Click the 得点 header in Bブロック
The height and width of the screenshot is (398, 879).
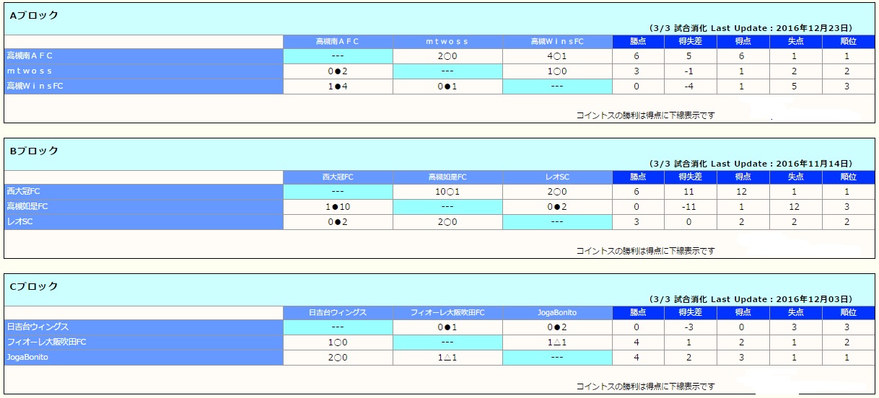click(x=743, y=177)
